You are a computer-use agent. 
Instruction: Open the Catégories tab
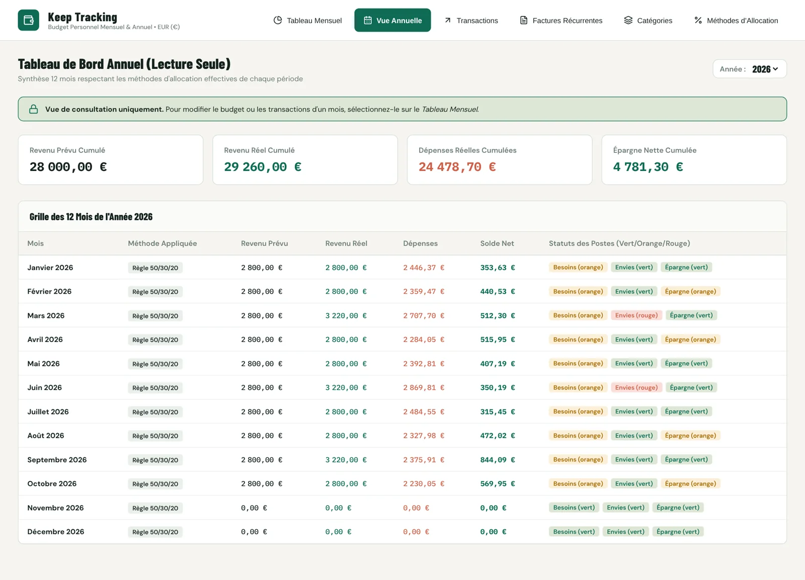coord(648,20)
